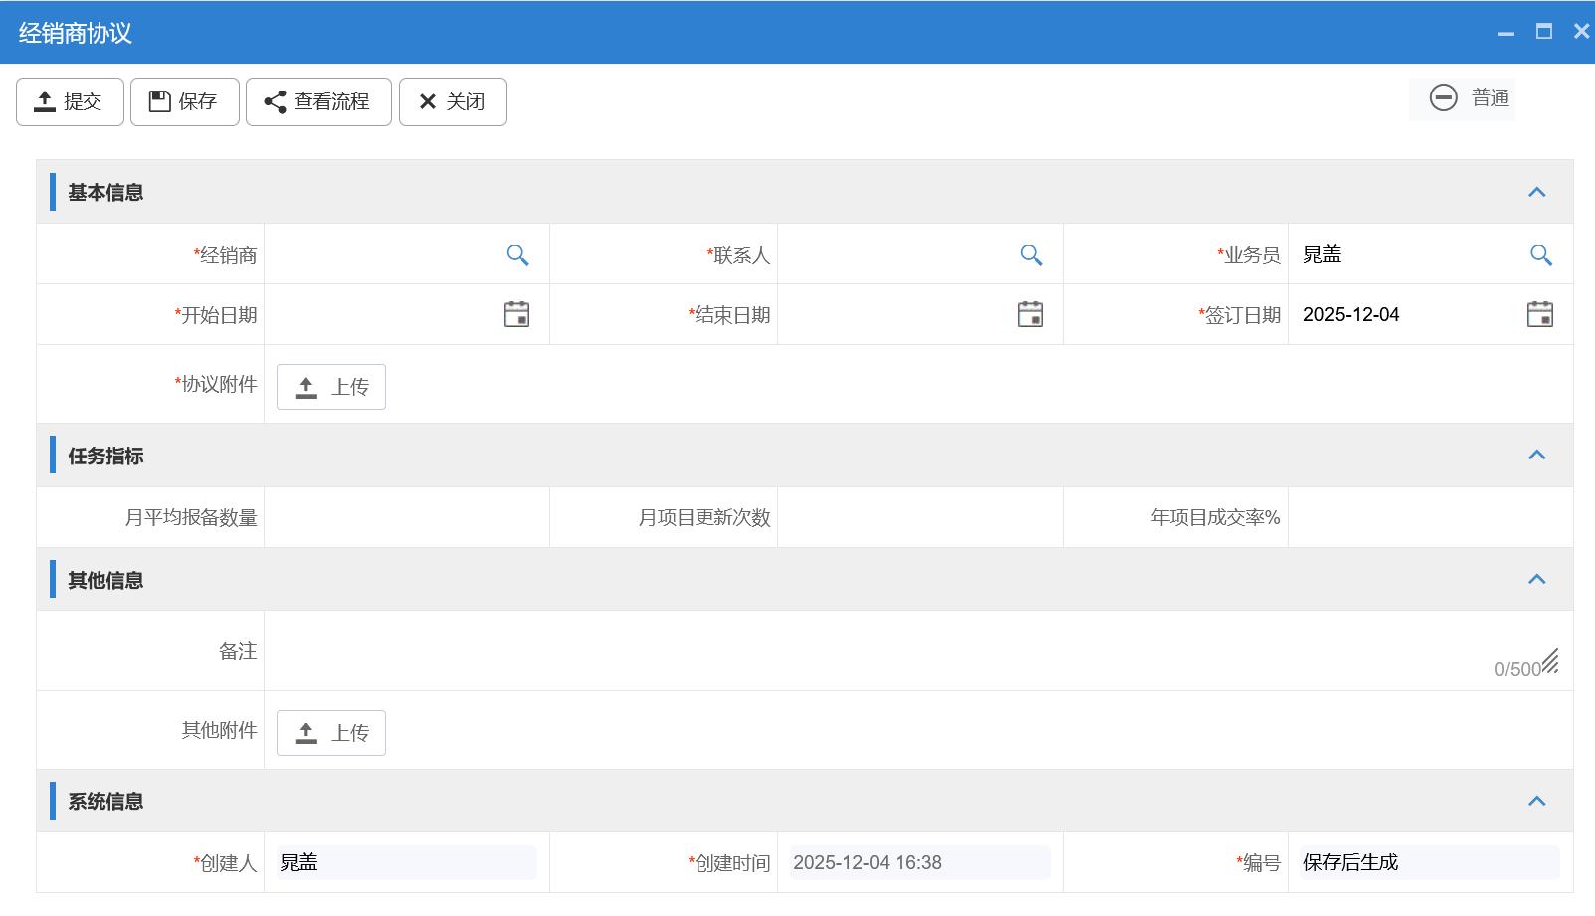Open 查看流程 to view workflow

318,101
